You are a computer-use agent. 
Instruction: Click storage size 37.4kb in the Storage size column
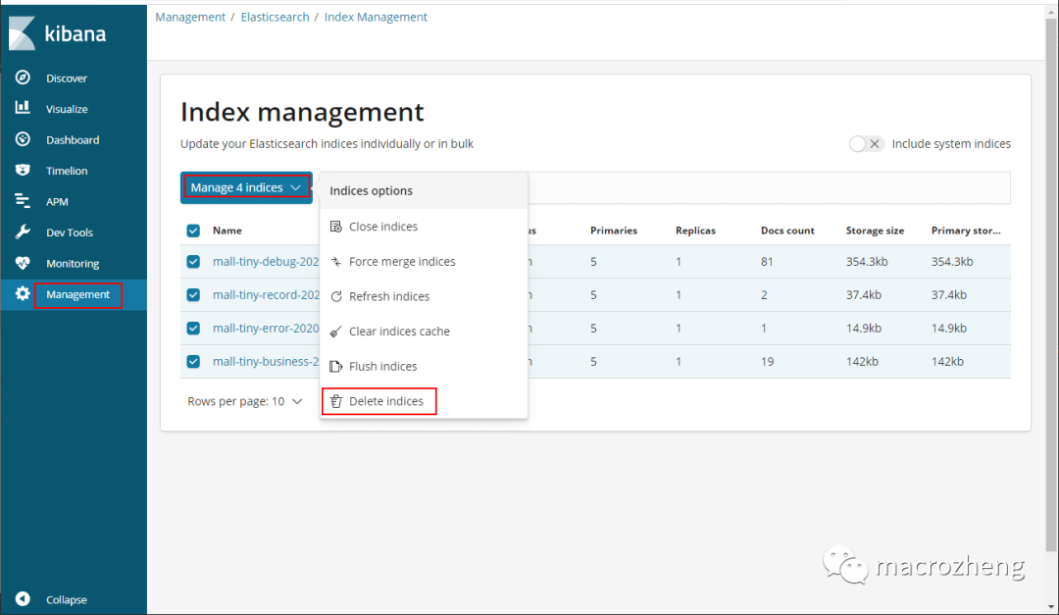click(x=864, y=294)
